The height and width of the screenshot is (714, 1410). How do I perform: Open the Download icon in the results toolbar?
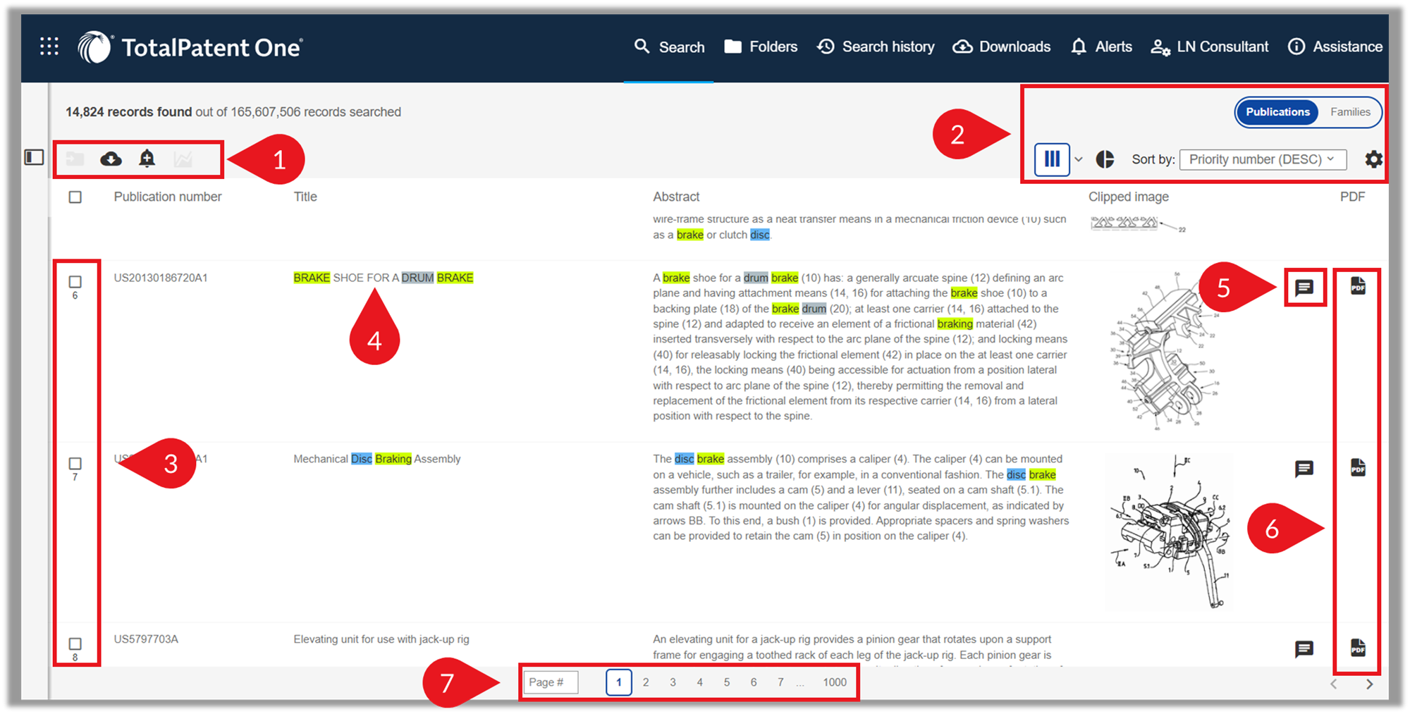(111, 159)
